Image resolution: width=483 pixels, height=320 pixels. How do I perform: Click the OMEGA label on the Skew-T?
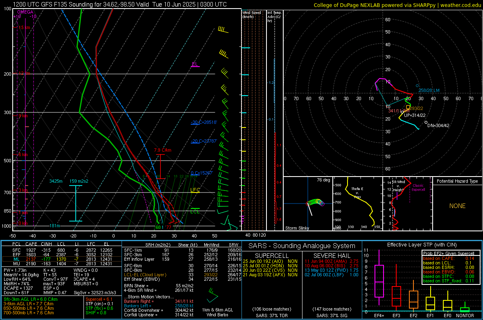point(25,12)
